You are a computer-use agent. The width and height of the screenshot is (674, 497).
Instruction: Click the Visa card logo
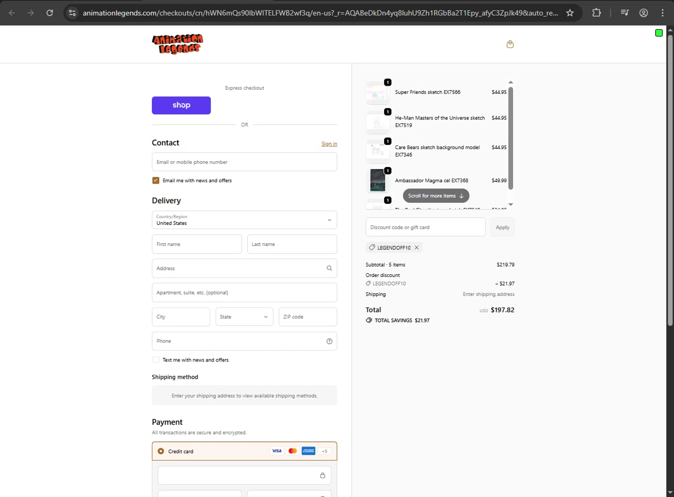click(x=277, y=451)
